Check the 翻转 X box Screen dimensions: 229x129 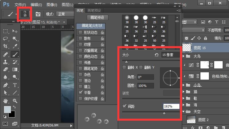tap(124, 67)
